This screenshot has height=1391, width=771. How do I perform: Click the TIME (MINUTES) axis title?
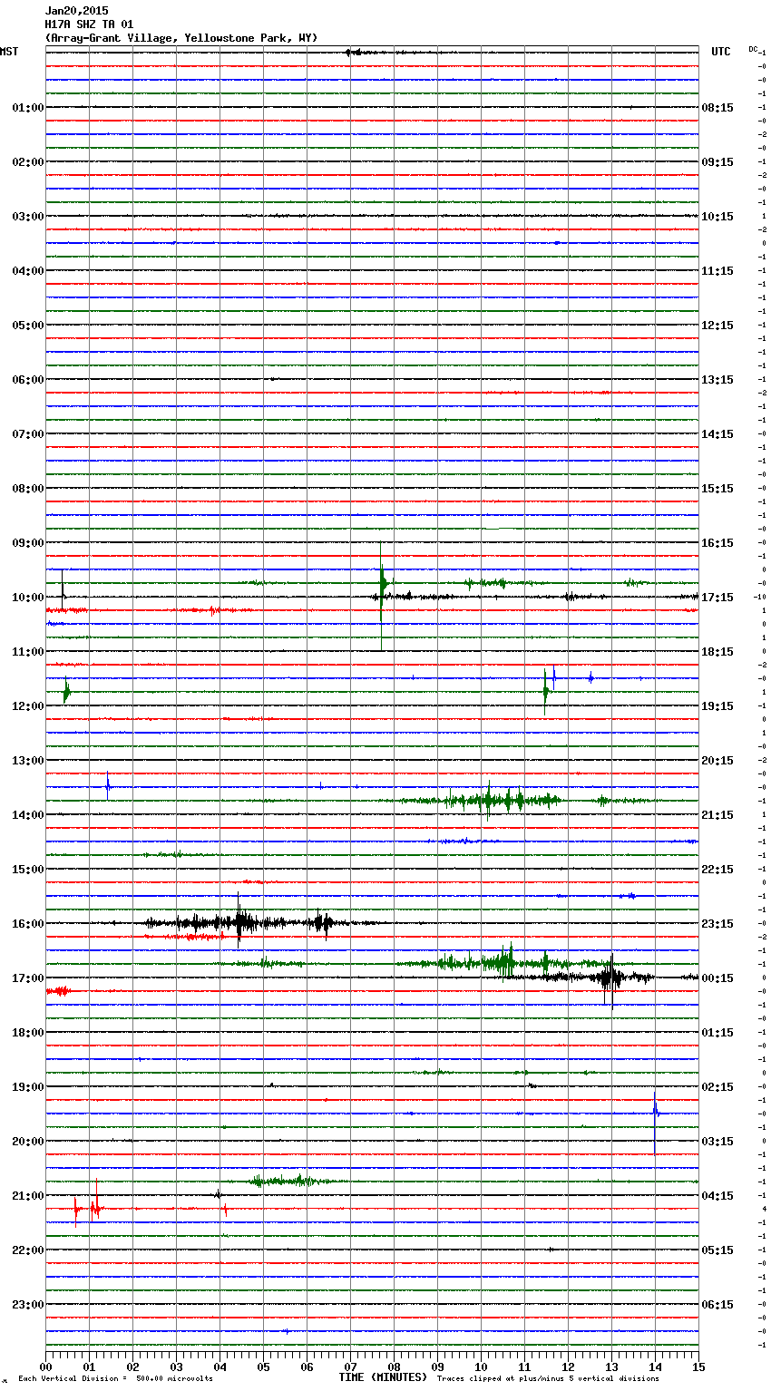click(x=383, y=1377)
